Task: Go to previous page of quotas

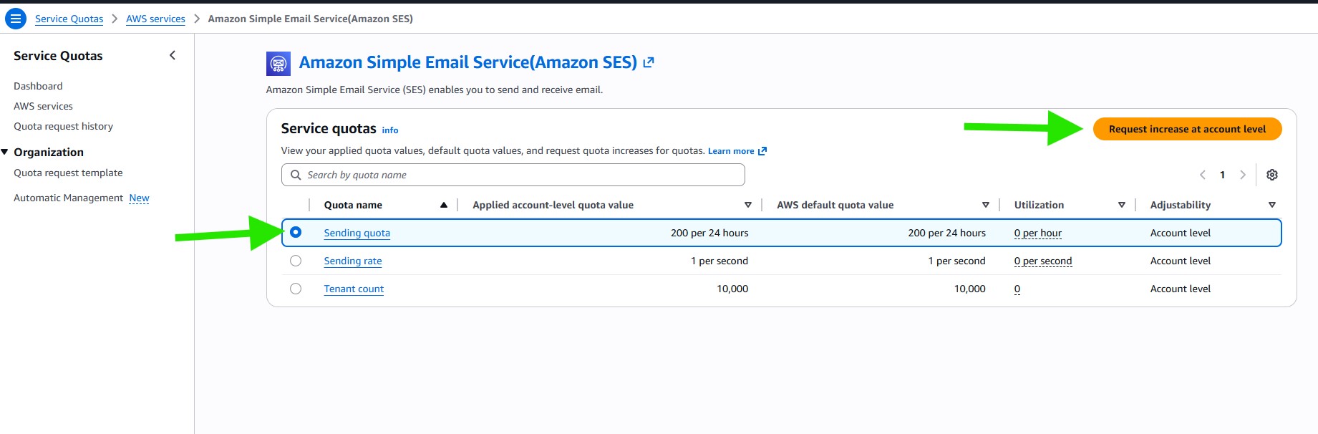Action: point(1203,175)
